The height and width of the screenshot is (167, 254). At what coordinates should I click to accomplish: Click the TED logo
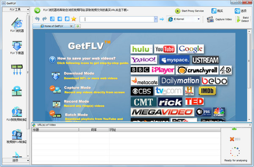coord(194,101)
